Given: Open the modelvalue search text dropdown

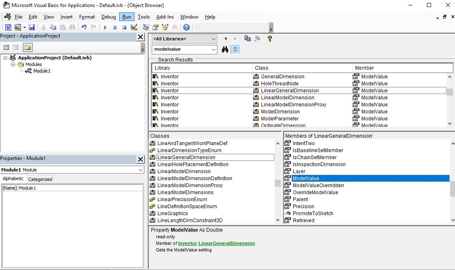Looking at the screenshot, I should click(213, 49).
